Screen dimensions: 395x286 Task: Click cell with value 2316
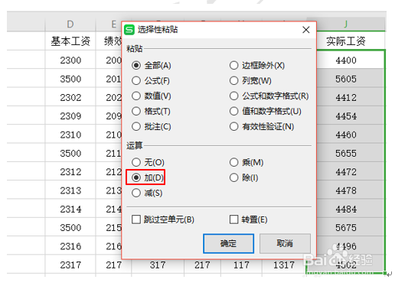pyautogui.click(x=70, y=246)
